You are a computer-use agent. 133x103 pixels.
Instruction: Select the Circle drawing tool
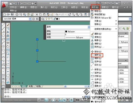(x=3, y=46)
